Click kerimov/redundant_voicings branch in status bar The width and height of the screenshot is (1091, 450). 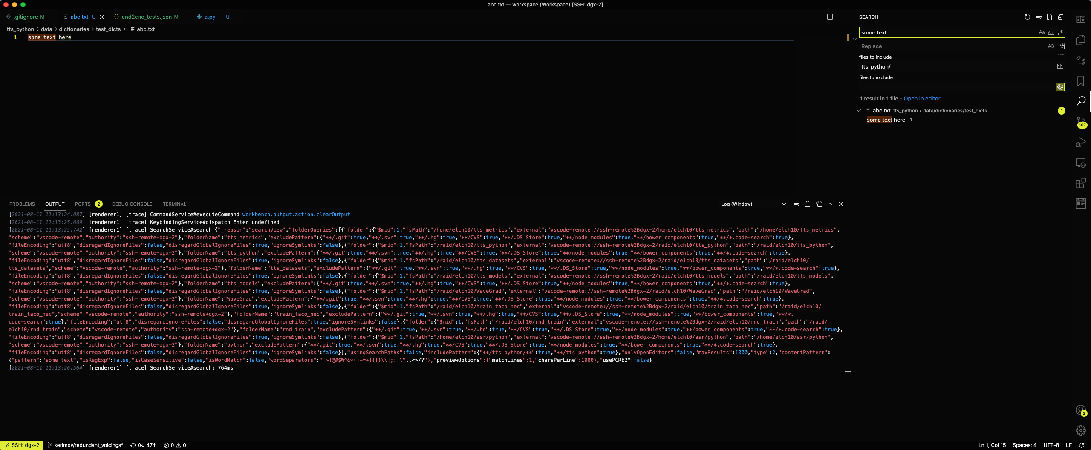(x=85, y=445)
